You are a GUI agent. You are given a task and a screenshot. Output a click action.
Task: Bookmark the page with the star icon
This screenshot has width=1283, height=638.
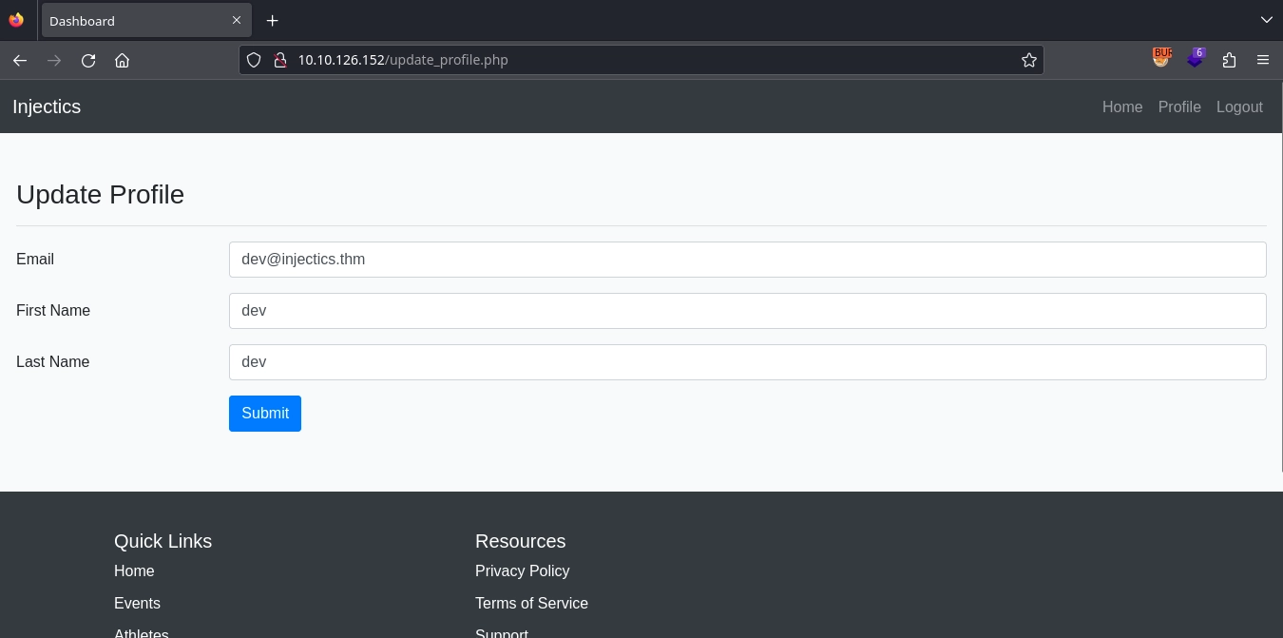(1029, 60)
